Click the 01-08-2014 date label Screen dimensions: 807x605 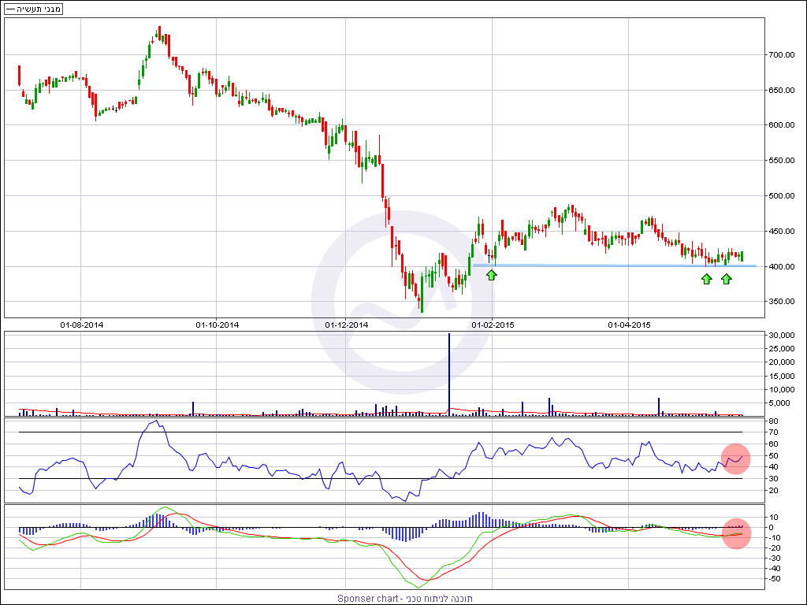tap(82, 325)
